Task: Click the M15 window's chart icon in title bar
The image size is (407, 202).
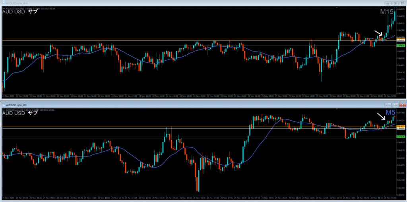Action: click(x=4, y=3)
